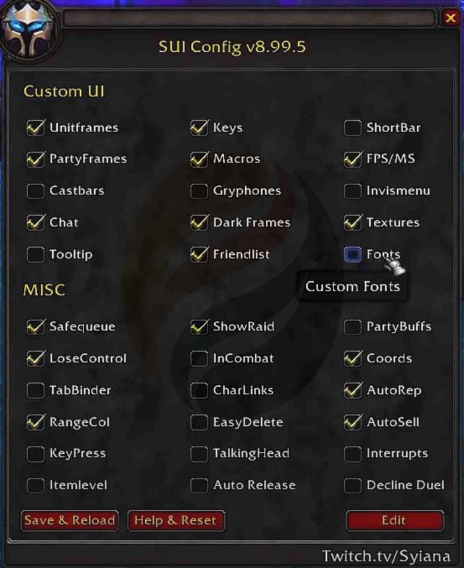Disable the PartyFrames option
Image resolution: width=464 pixels, height=568 pixels.
(35, 159)
